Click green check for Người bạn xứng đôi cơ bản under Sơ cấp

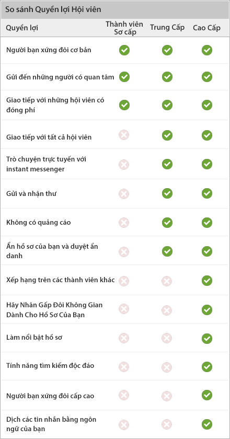coord(124,50)
